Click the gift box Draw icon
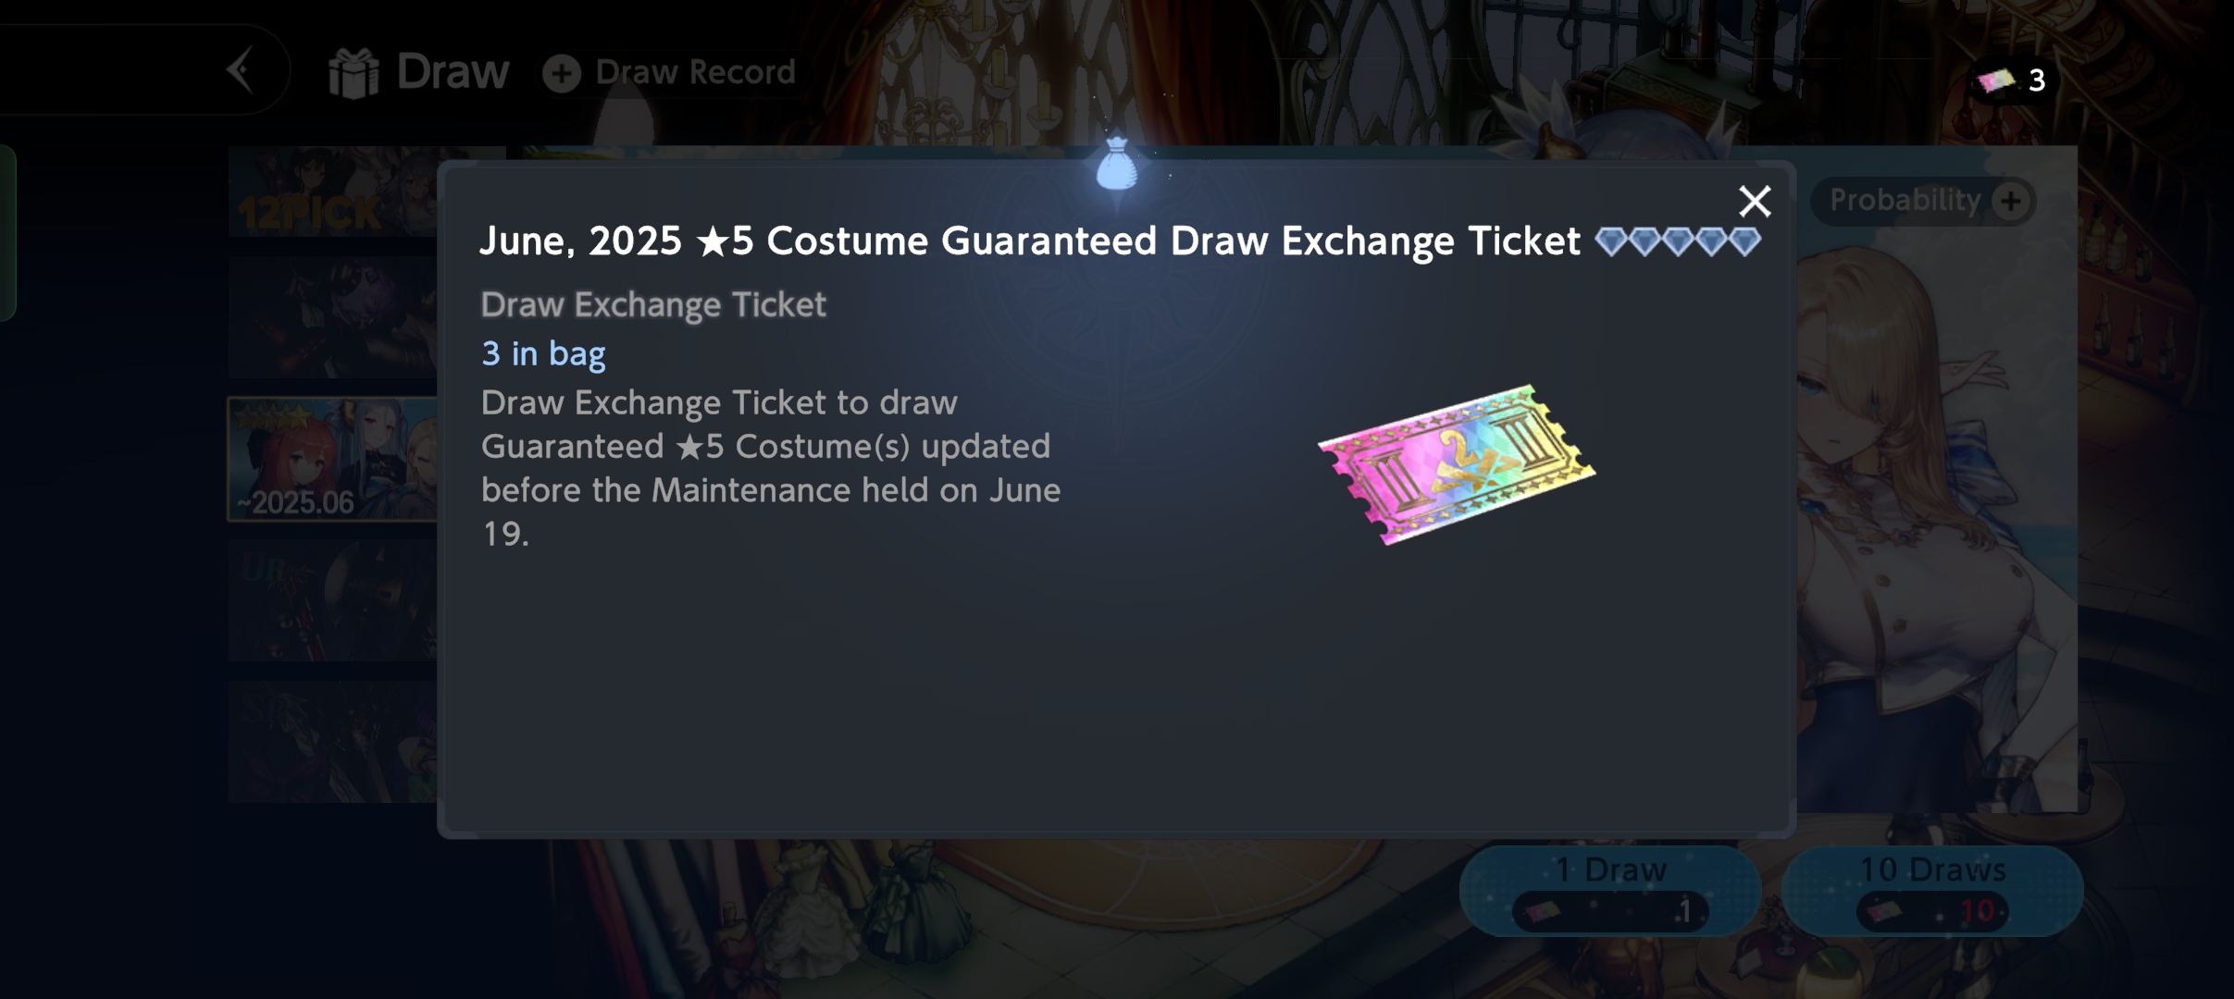Image resolution: width=2234 pixels, height=999 pixels. (x=354, y=72)
